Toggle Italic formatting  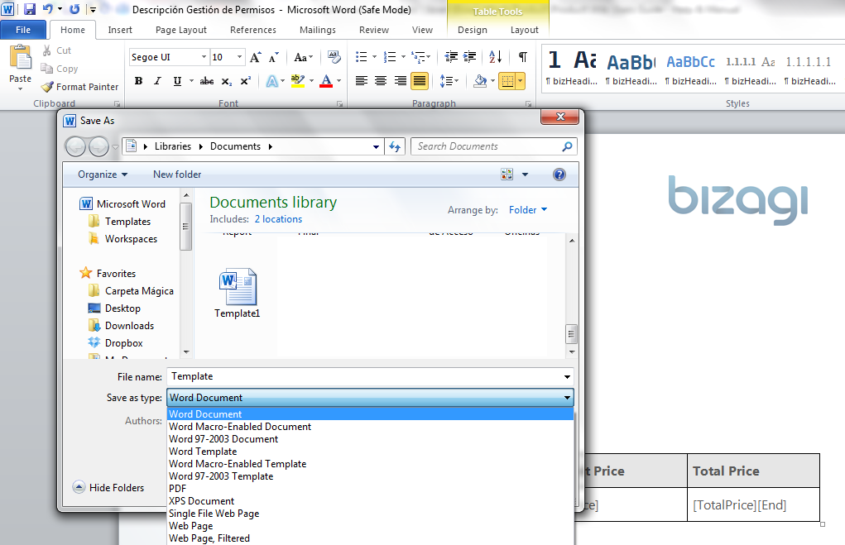157,81
